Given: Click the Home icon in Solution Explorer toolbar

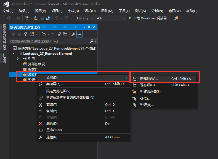Looking at the screenshot, I should tap(25, 34).
